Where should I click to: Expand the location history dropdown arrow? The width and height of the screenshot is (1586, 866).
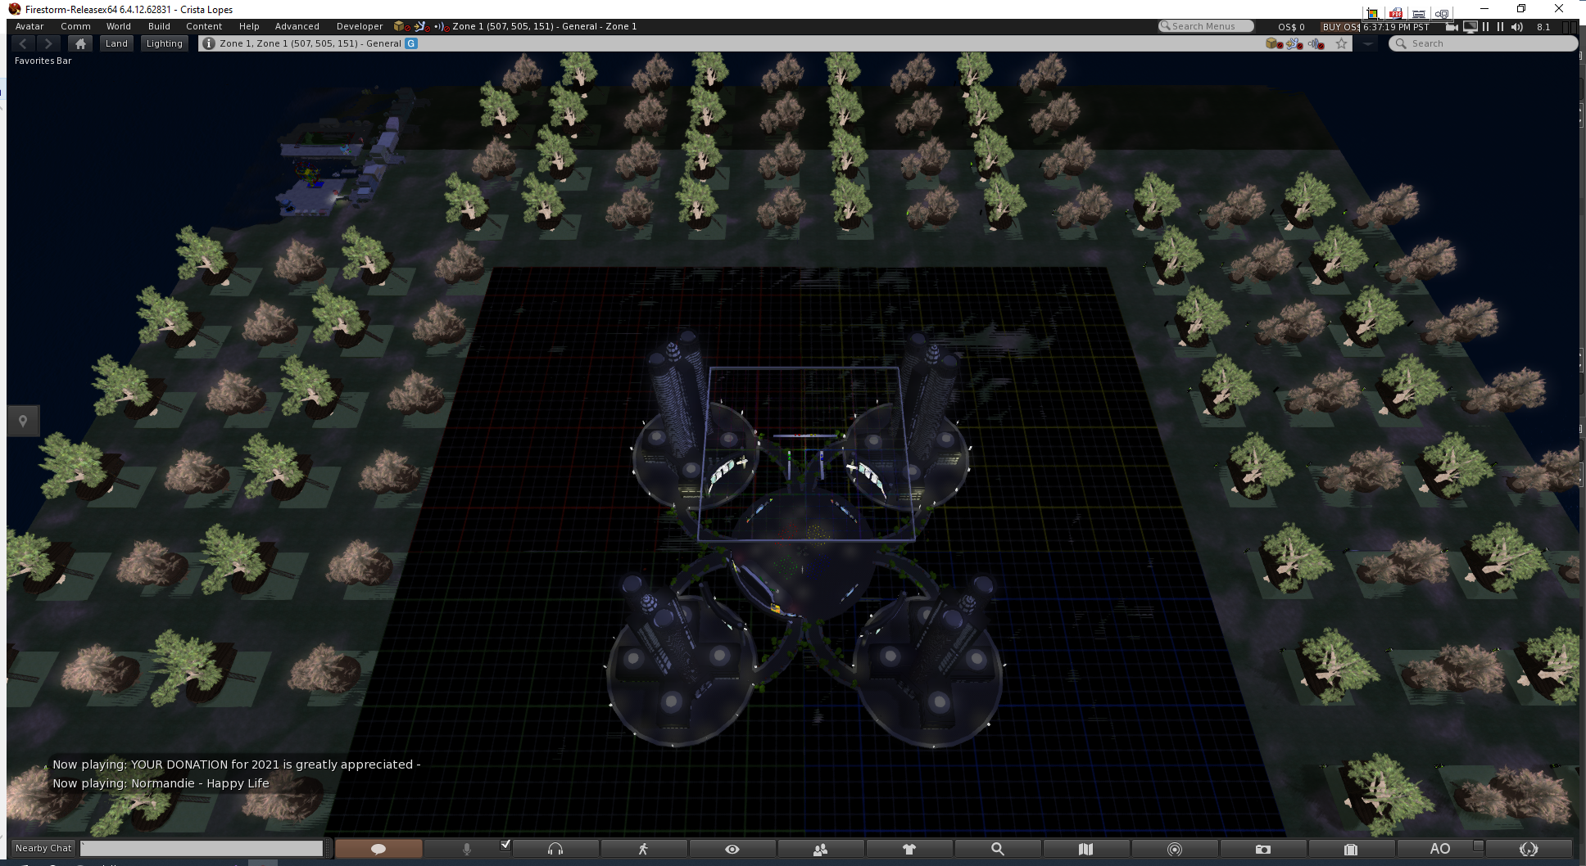[x=1367, y=43]
